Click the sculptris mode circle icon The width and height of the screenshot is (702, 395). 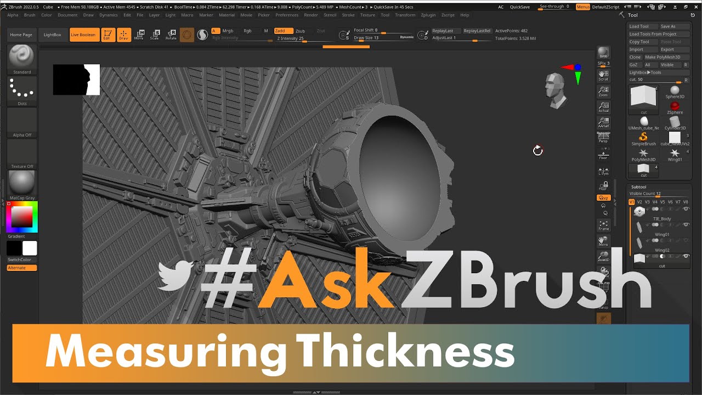(202, 35)
